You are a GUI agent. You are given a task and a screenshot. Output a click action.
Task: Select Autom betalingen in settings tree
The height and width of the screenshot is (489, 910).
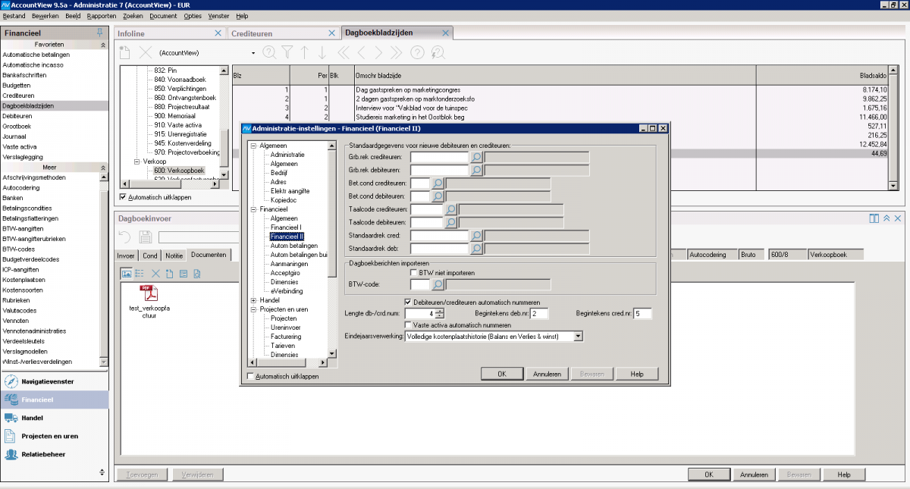(293, 246)
